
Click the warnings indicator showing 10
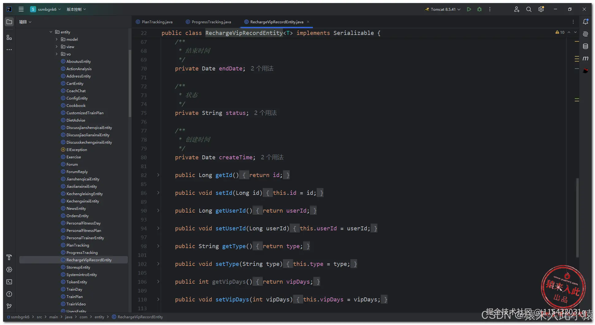point(560,32)
